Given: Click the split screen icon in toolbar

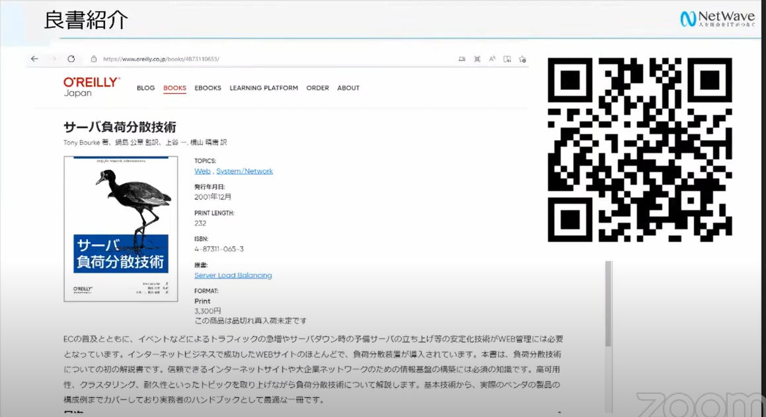Looking at the screenshot, I should (x=507, y=59).
